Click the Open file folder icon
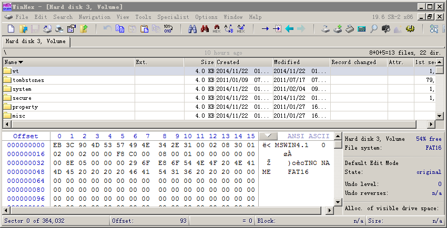Screen dimensions: 447x228 pyautogui.click(x=24, y=29)
